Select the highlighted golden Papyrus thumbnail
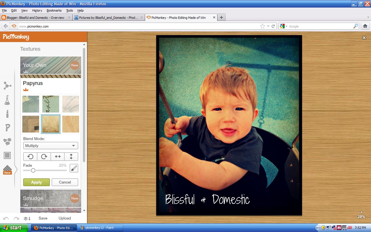The width and height of the screenshot is (371, 232). [x=51, y=124]
